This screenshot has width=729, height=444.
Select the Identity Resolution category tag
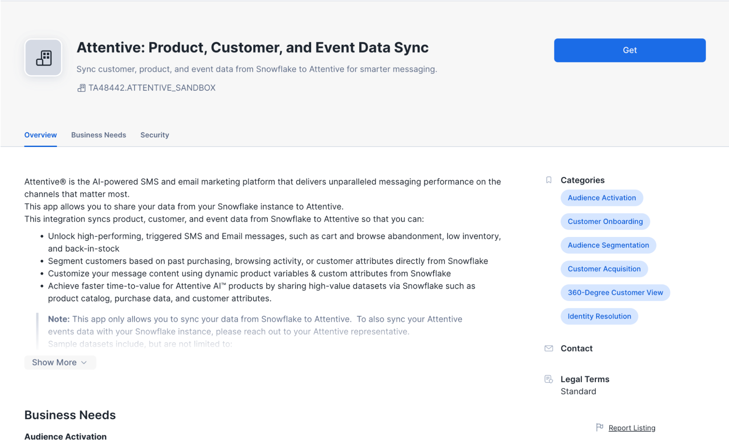(599, 316)
